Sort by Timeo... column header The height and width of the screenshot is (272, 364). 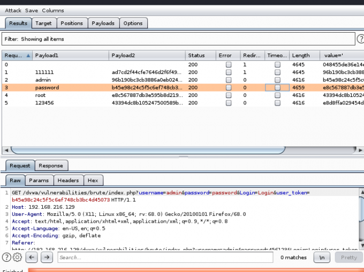(x=277, y=56)
